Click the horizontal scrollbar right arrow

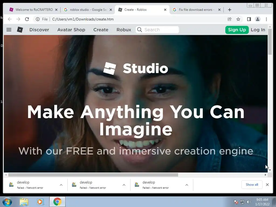(265, 175)
